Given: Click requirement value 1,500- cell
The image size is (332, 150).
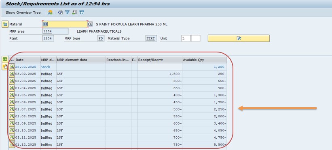Looking at the screenshot, I should pyautogui.click(x=160, y=74).
